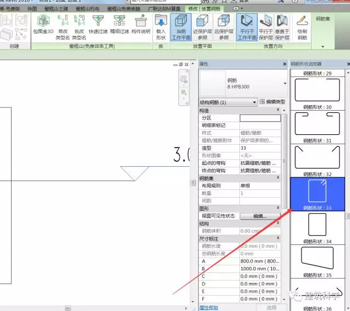
Task: Select the 修改 | 放置钢筋 tab
Action: 204,9
